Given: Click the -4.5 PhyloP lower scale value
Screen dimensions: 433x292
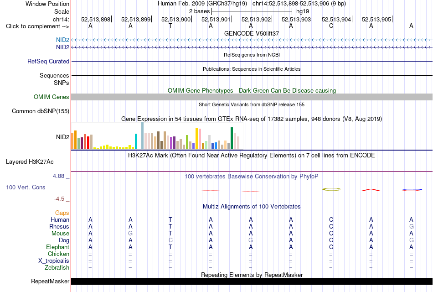Looking at the screenshot, I should click(x=59, y=199).
